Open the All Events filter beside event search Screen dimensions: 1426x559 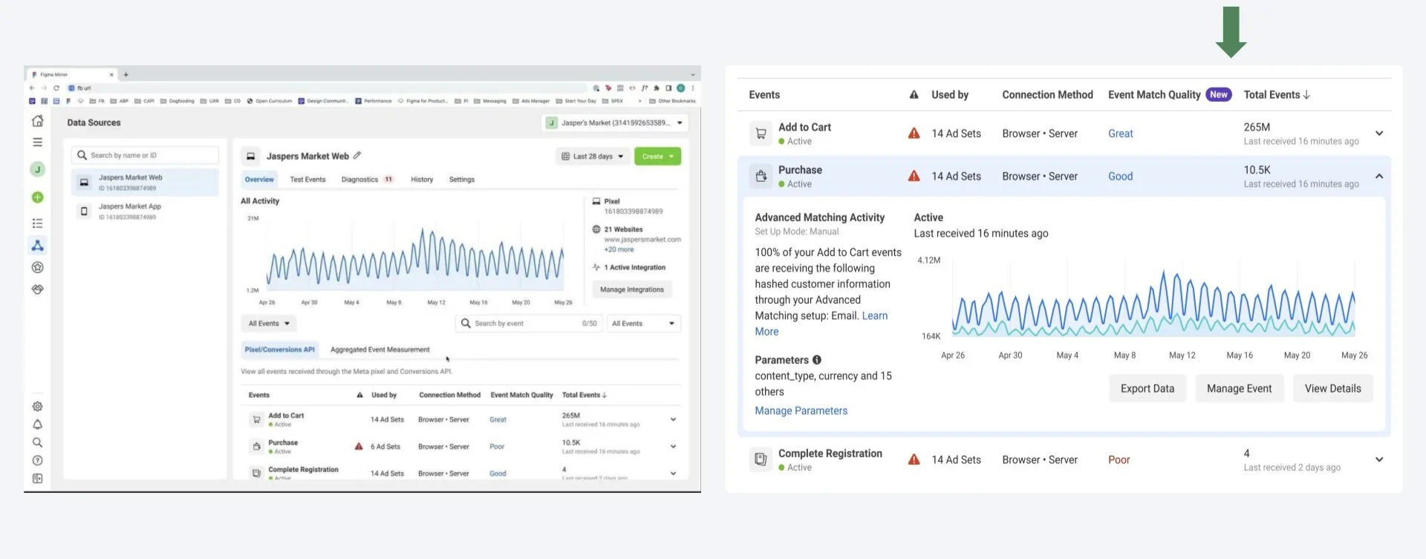click(643, 324)
